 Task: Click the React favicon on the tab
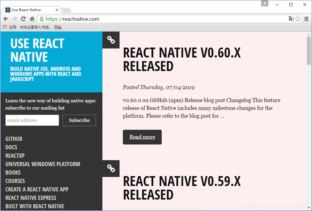8,10
